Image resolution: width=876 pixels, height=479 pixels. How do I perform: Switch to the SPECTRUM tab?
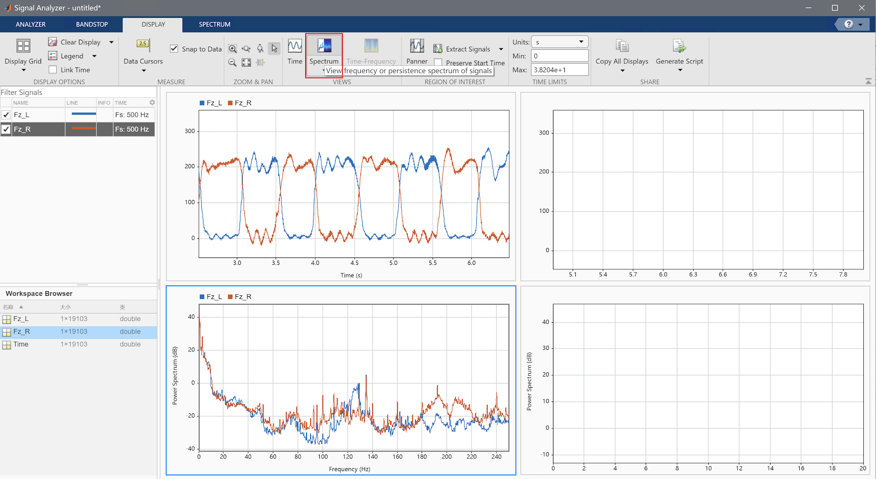coord(214,24)
